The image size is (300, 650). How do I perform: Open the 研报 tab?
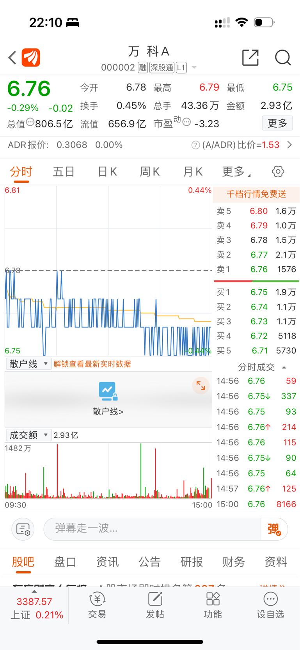(x=192, y=562)
